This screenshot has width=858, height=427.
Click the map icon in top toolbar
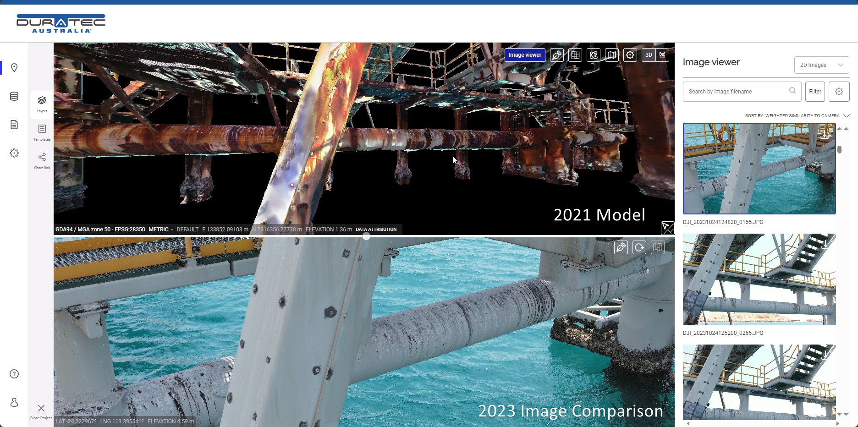coord(612,55)
